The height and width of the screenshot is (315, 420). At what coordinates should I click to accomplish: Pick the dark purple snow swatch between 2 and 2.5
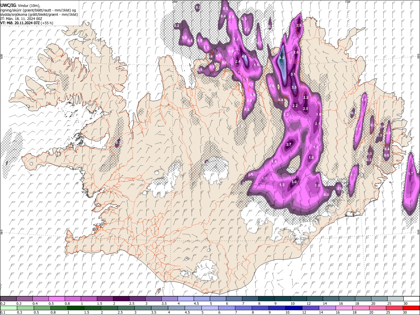(121, 299)
